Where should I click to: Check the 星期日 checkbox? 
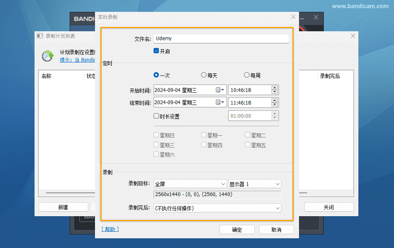click(156, 135)
